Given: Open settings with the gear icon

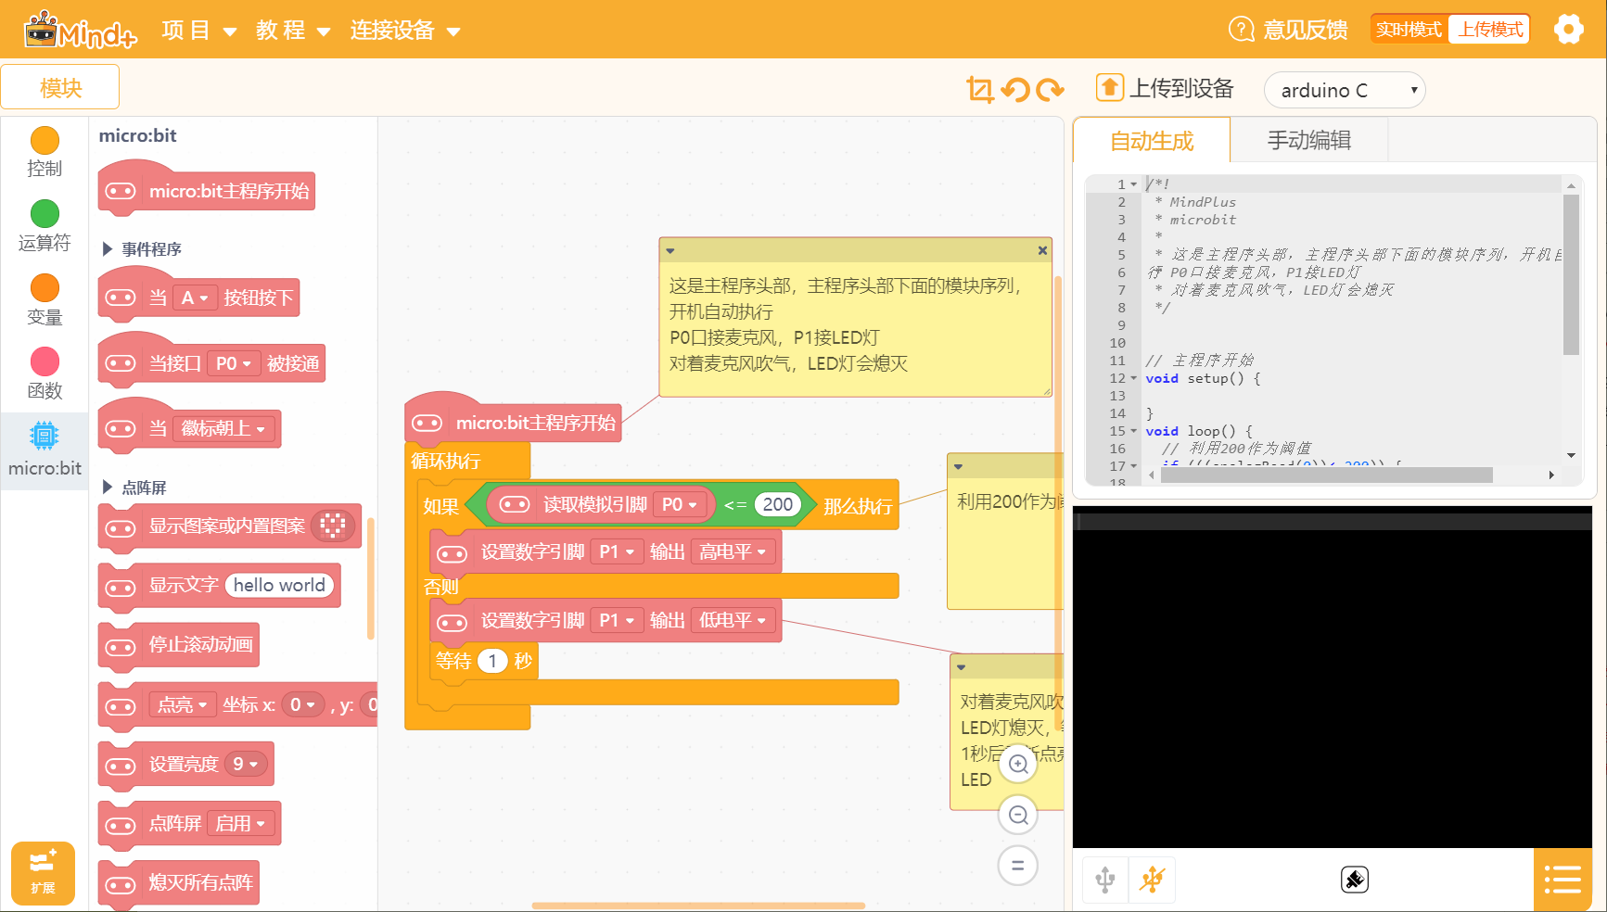Looking at the screenshot, I should pos(1568,30).
